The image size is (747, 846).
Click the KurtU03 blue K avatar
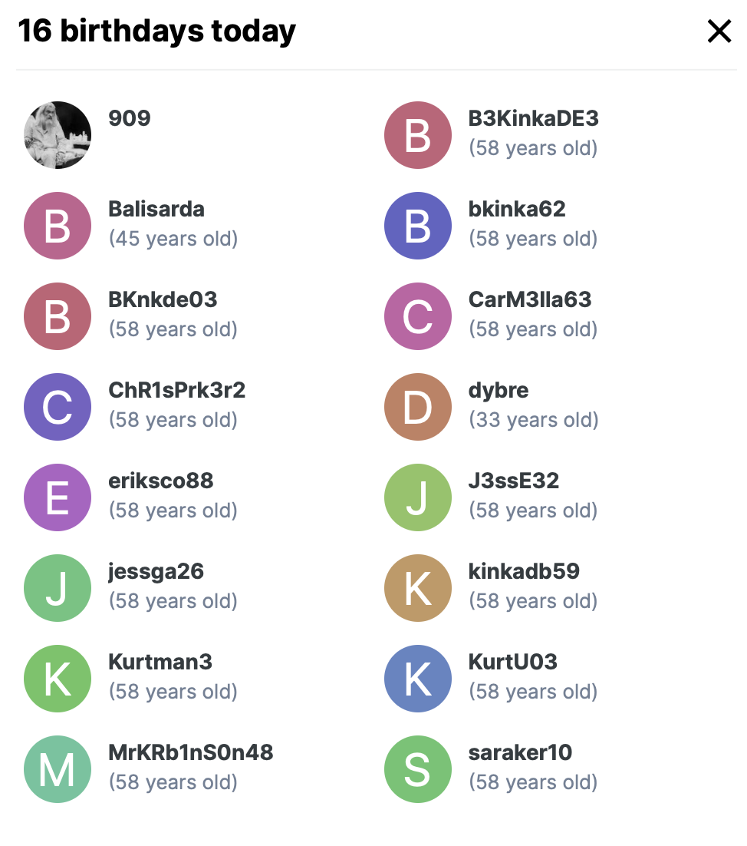(x=417, y=679)
